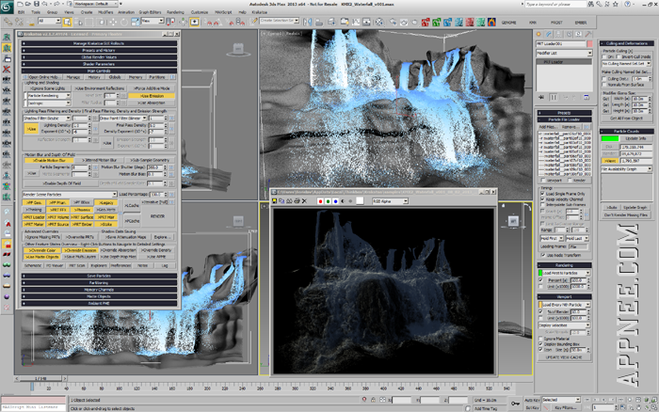Switch to the Modify tab in command panel
This screenshot has height=412, width=659.
[549, 34]
